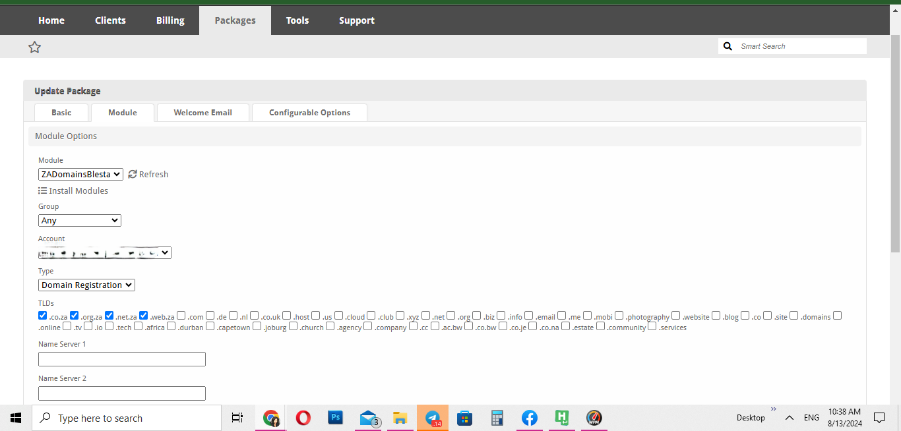Image resolution: width=901 pixels, height=431 pixels.
Task: Enable the .com TLD checkbox
Action: (x=181, y=316)
